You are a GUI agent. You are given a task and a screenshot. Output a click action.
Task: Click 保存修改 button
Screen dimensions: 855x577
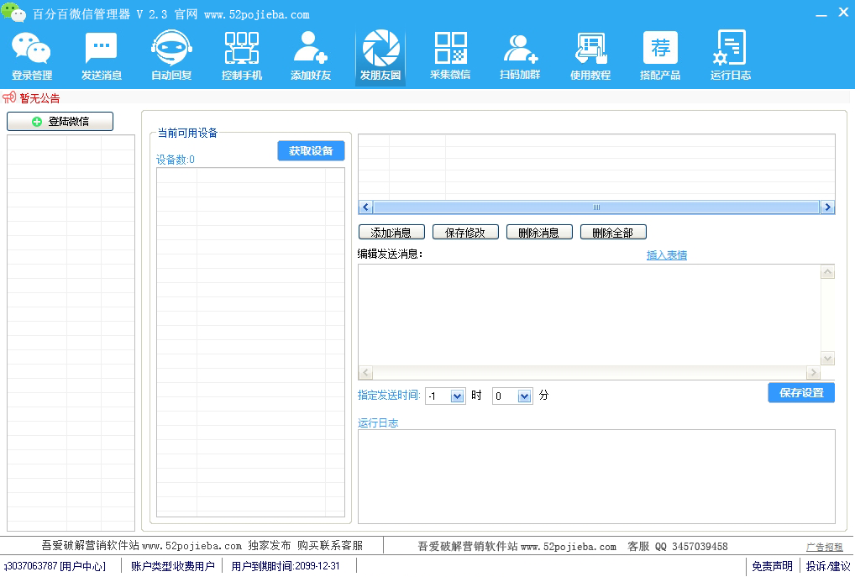[465, 233]
